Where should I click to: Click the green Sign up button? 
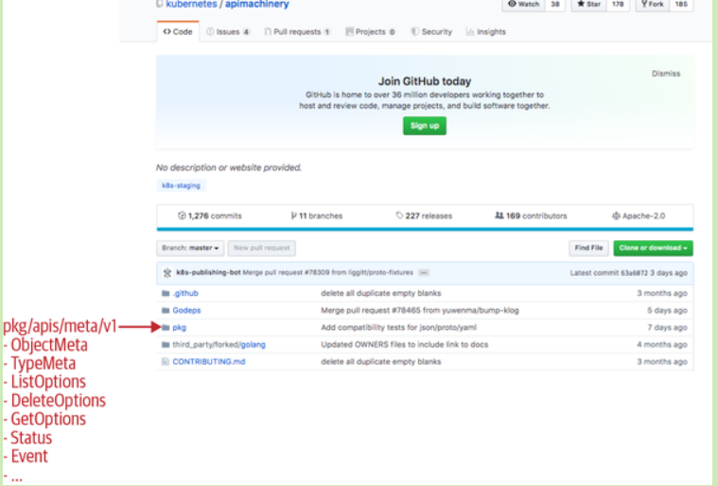(425, 126)
